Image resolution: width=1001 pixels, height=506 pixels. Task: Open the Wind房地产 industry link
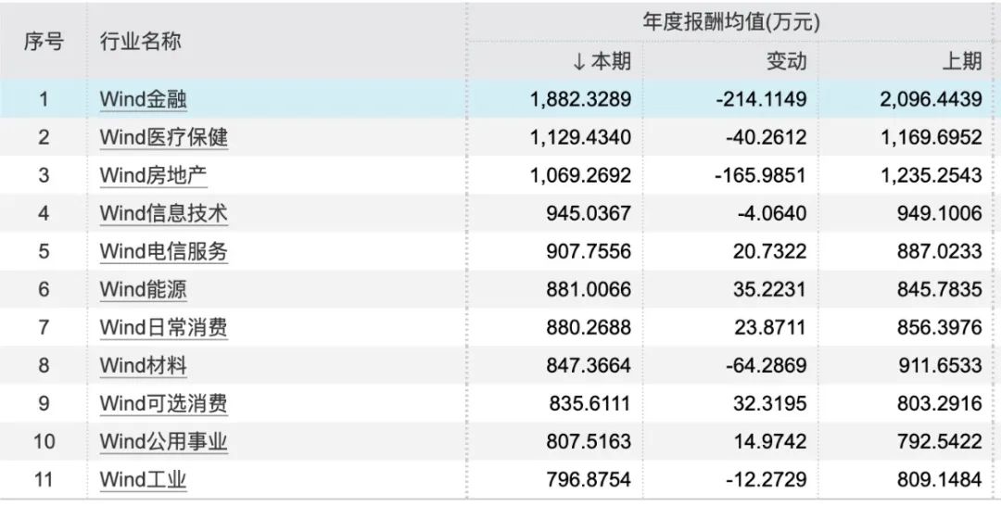click(x=153, y=175)
